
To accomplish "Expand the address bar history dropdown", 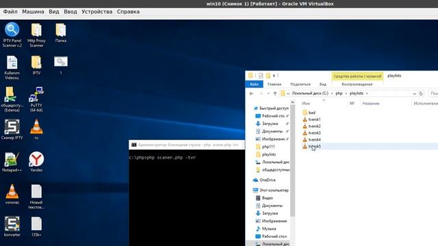I will coord(415,94).
